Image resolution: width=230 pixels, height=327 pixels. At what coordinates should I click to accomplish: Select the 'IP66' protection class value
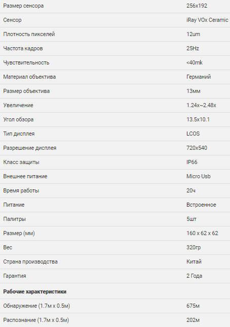click(x=191, y=162)
